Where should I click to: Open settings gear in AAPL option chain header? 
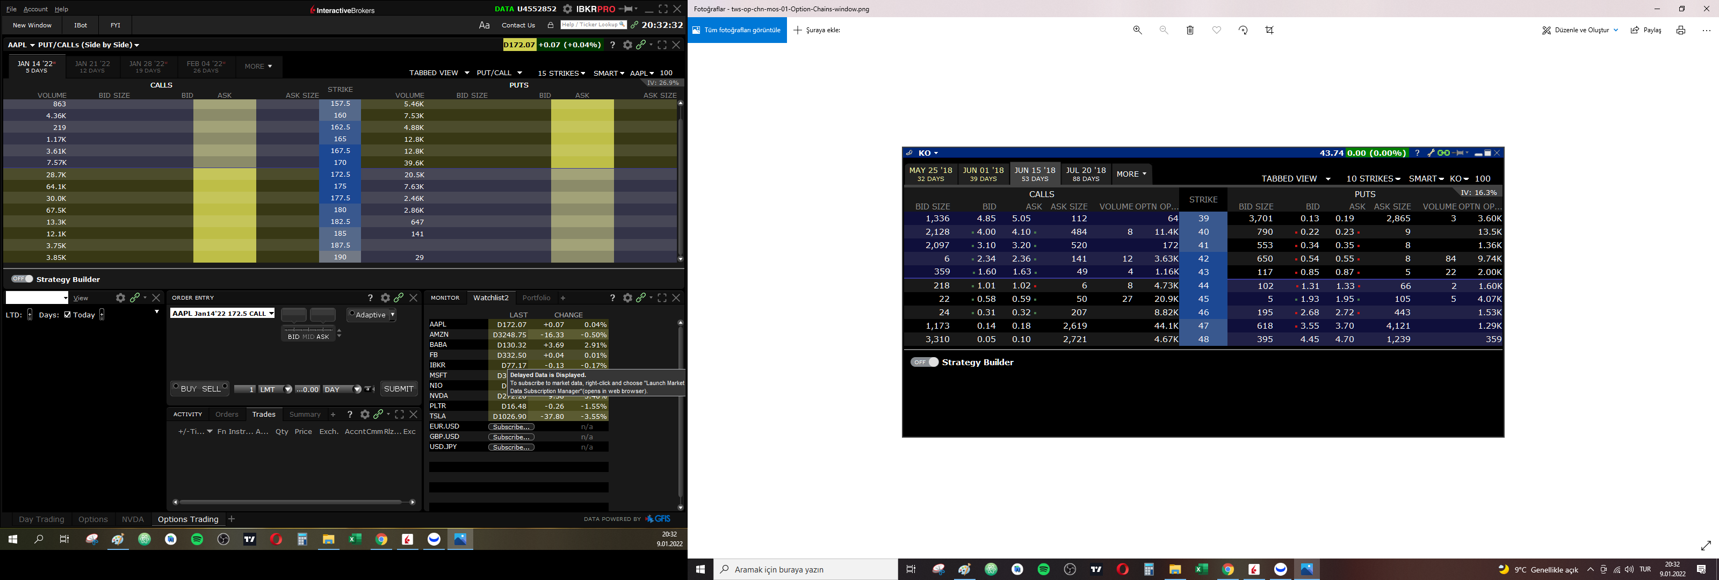pyautogui.click(x=627, y=45)
